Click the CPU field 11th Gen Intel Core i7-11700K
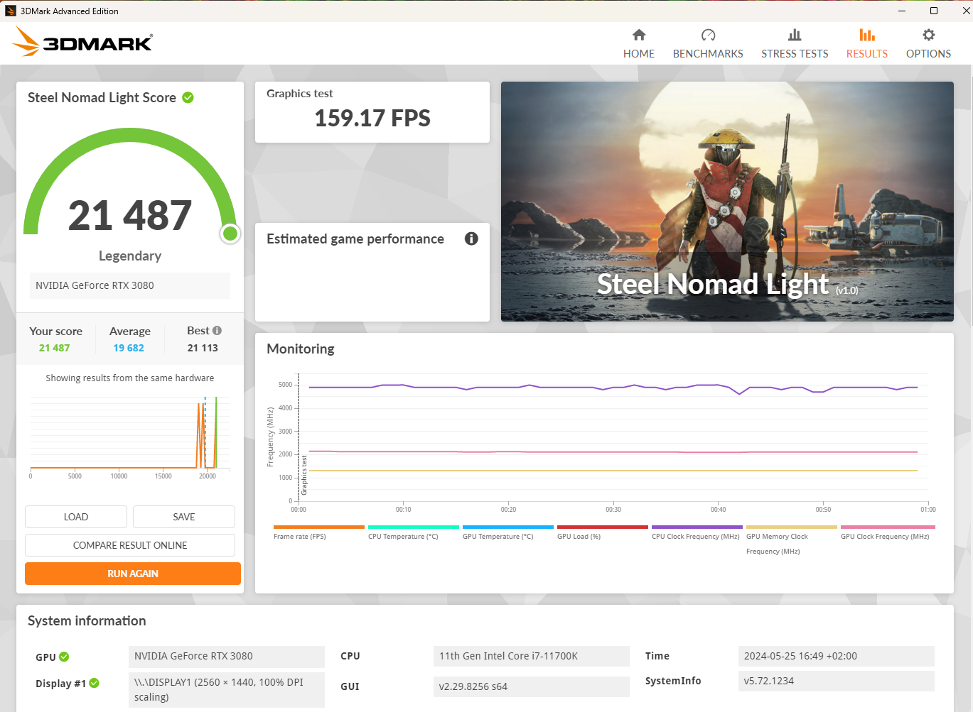 click(531, 656)
